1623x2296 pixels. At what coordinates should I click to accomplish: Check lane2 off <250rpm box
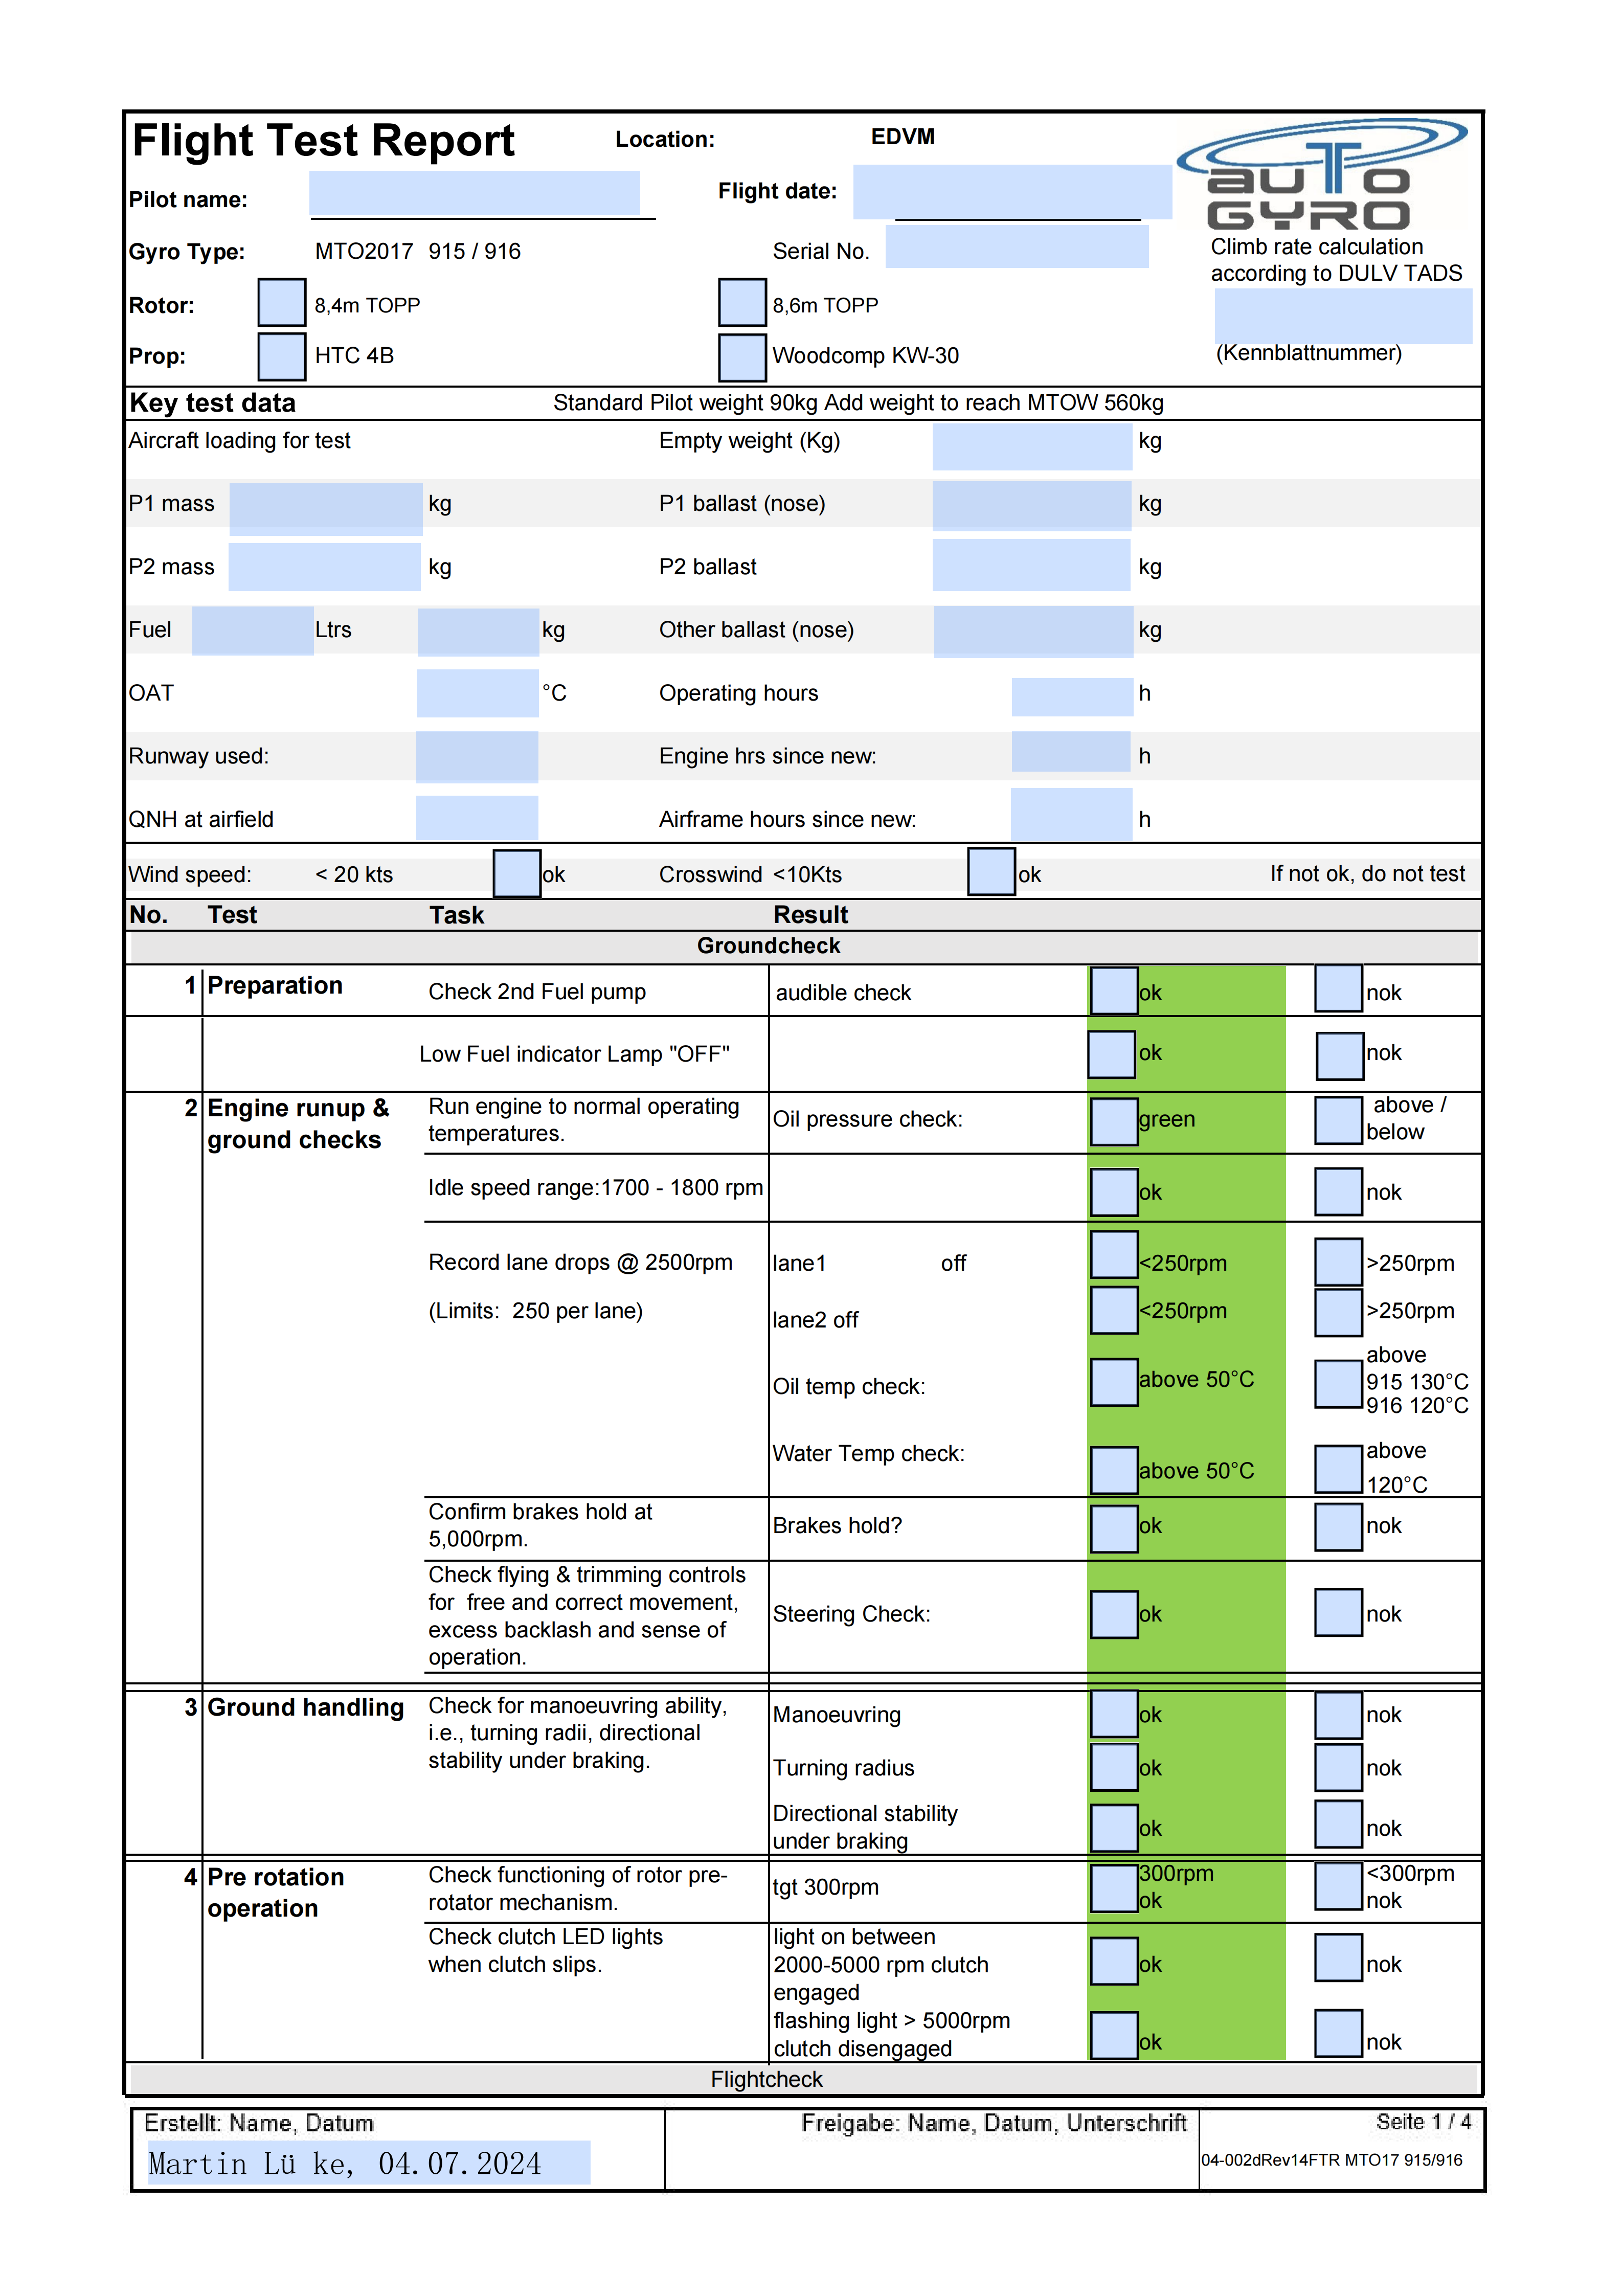tap(1114, 1310)
